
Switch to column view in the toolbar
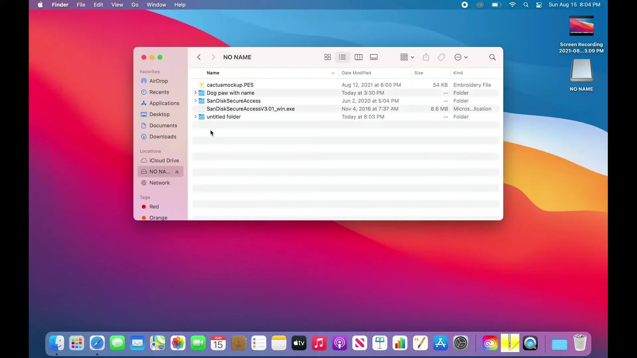tap(358, 57)
